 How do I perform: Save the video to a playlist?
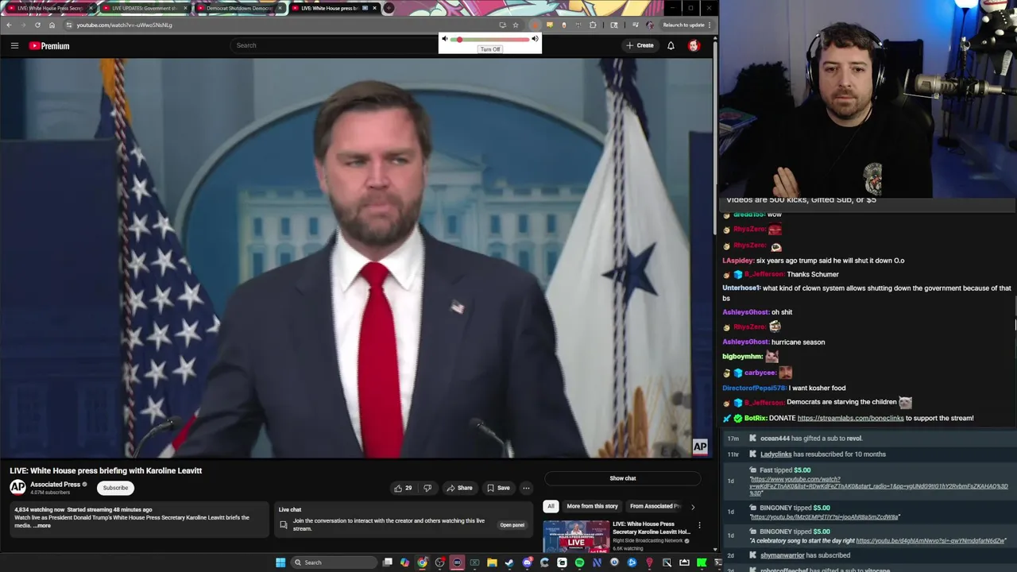498,488
